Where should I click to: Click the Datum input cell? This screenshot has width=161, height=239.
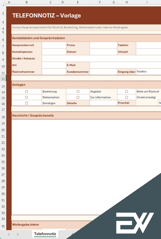(x=103, y=52)
